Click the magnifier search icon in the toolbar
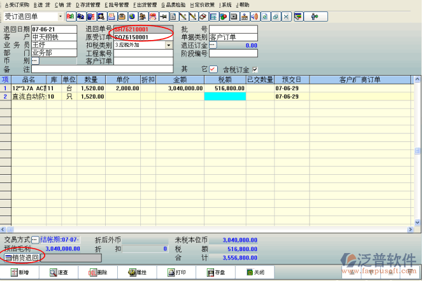Image resolution: width=423 pixels, height=281 pixels. point(100,15)
